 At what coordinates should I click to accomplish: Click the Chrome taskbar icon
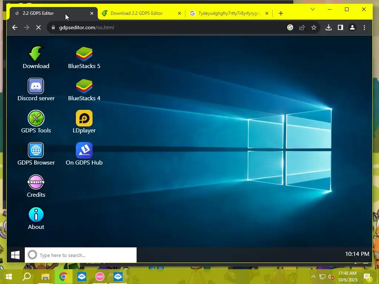[x=63, y=277]
